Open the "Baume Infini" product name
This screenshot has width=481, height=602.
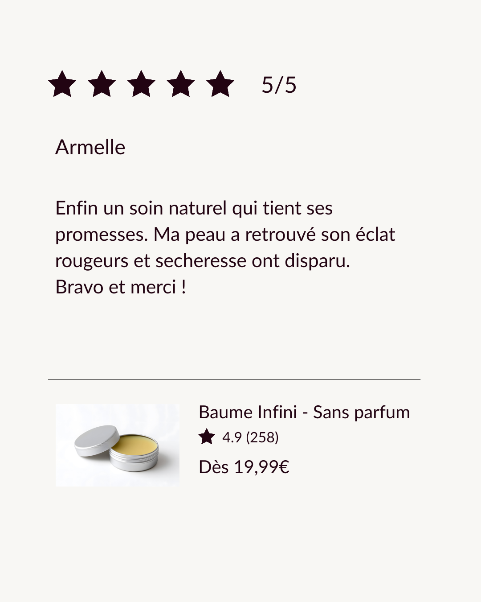coord(248,412)
